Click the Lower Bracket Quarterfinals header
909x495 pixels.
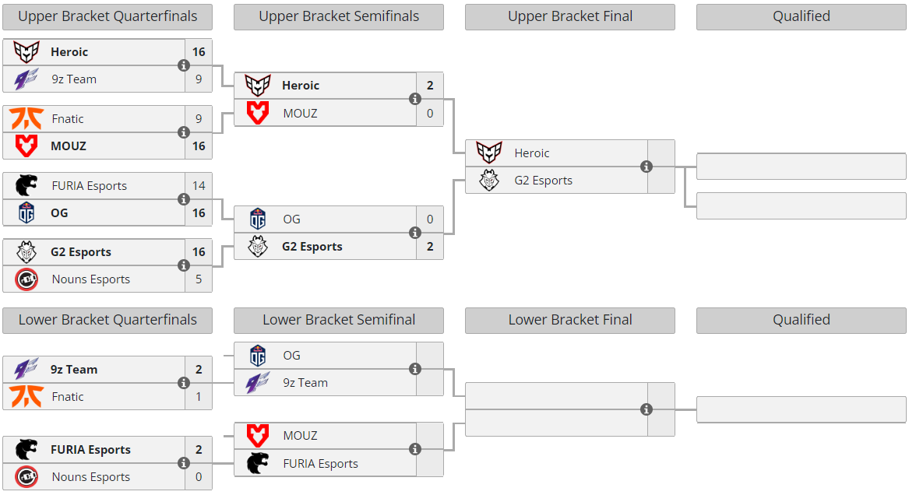point(107,320)
